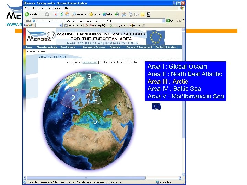Open Research & development navigation item
The width and height of the screenshot is (247, 185).
tap(139, 47)
